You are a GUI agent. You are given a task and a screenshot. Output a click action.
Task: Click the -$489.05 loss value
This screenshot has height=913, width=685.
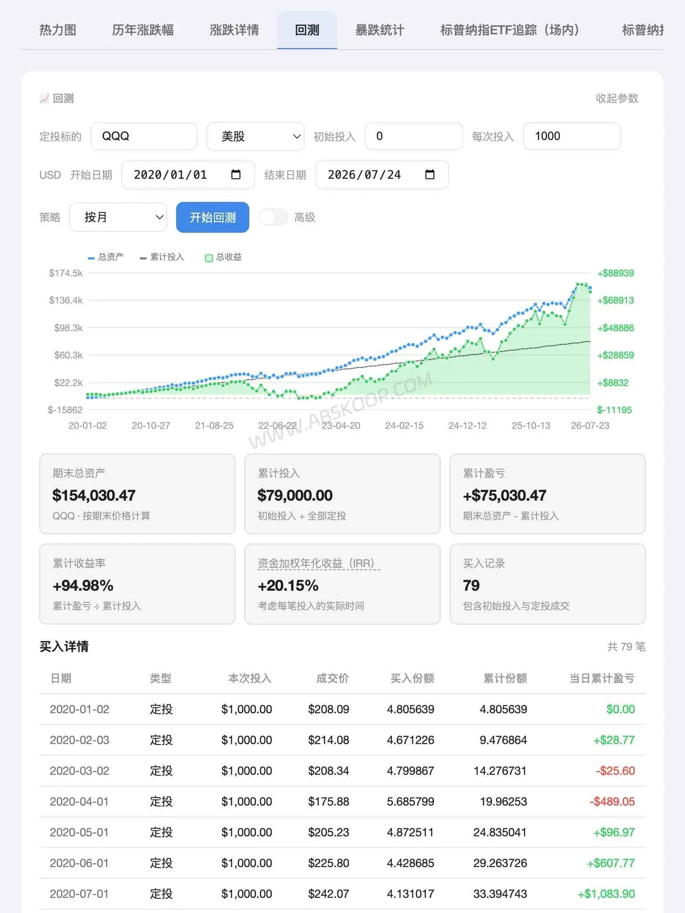[612, 802]
